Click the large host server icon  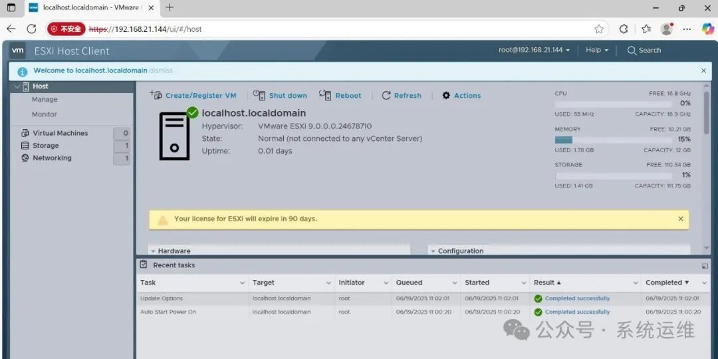(174, 136)
